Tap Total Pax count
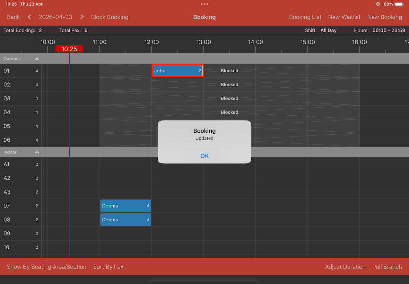The height and width of the screenshot is (284, 409). 86,30
